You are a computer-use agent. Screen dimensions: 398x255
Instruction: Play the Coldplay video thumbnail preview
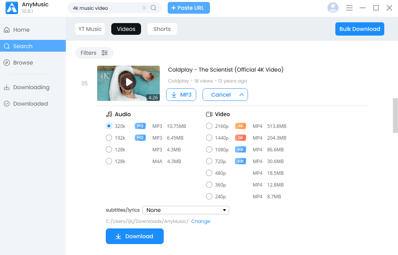[x=128, y=83]
